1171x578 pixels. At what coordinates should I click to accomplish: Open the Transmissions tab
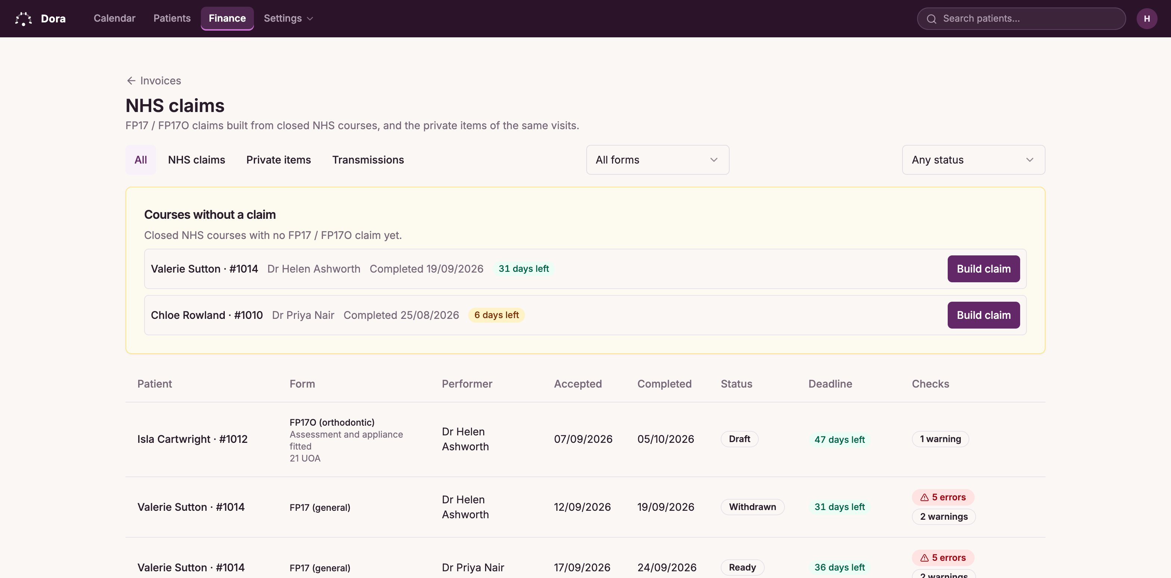coord(368,160)
